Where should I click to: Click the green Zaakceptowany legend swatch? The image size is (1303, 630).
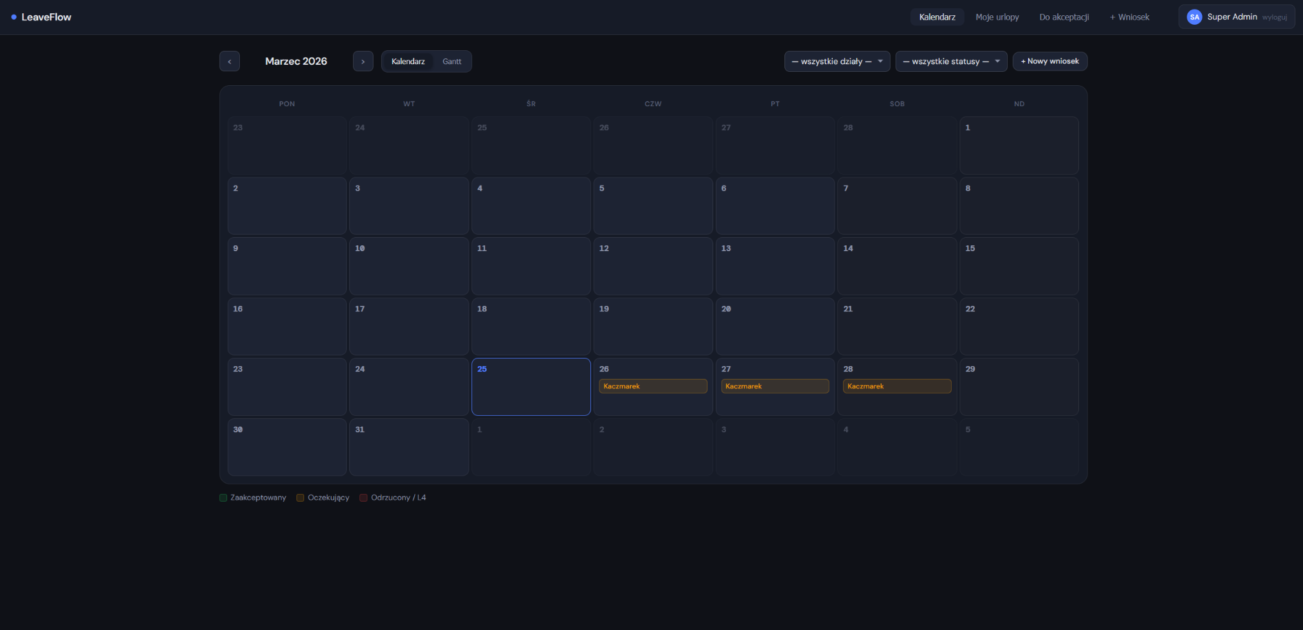[x=223, y=498]
